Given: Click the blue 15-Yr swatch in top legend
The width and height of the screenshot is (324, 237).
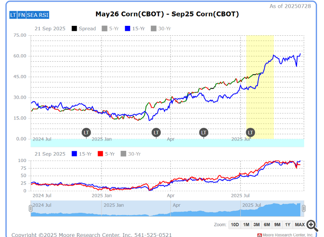Looking at the screenshot, I should (127, 28).
